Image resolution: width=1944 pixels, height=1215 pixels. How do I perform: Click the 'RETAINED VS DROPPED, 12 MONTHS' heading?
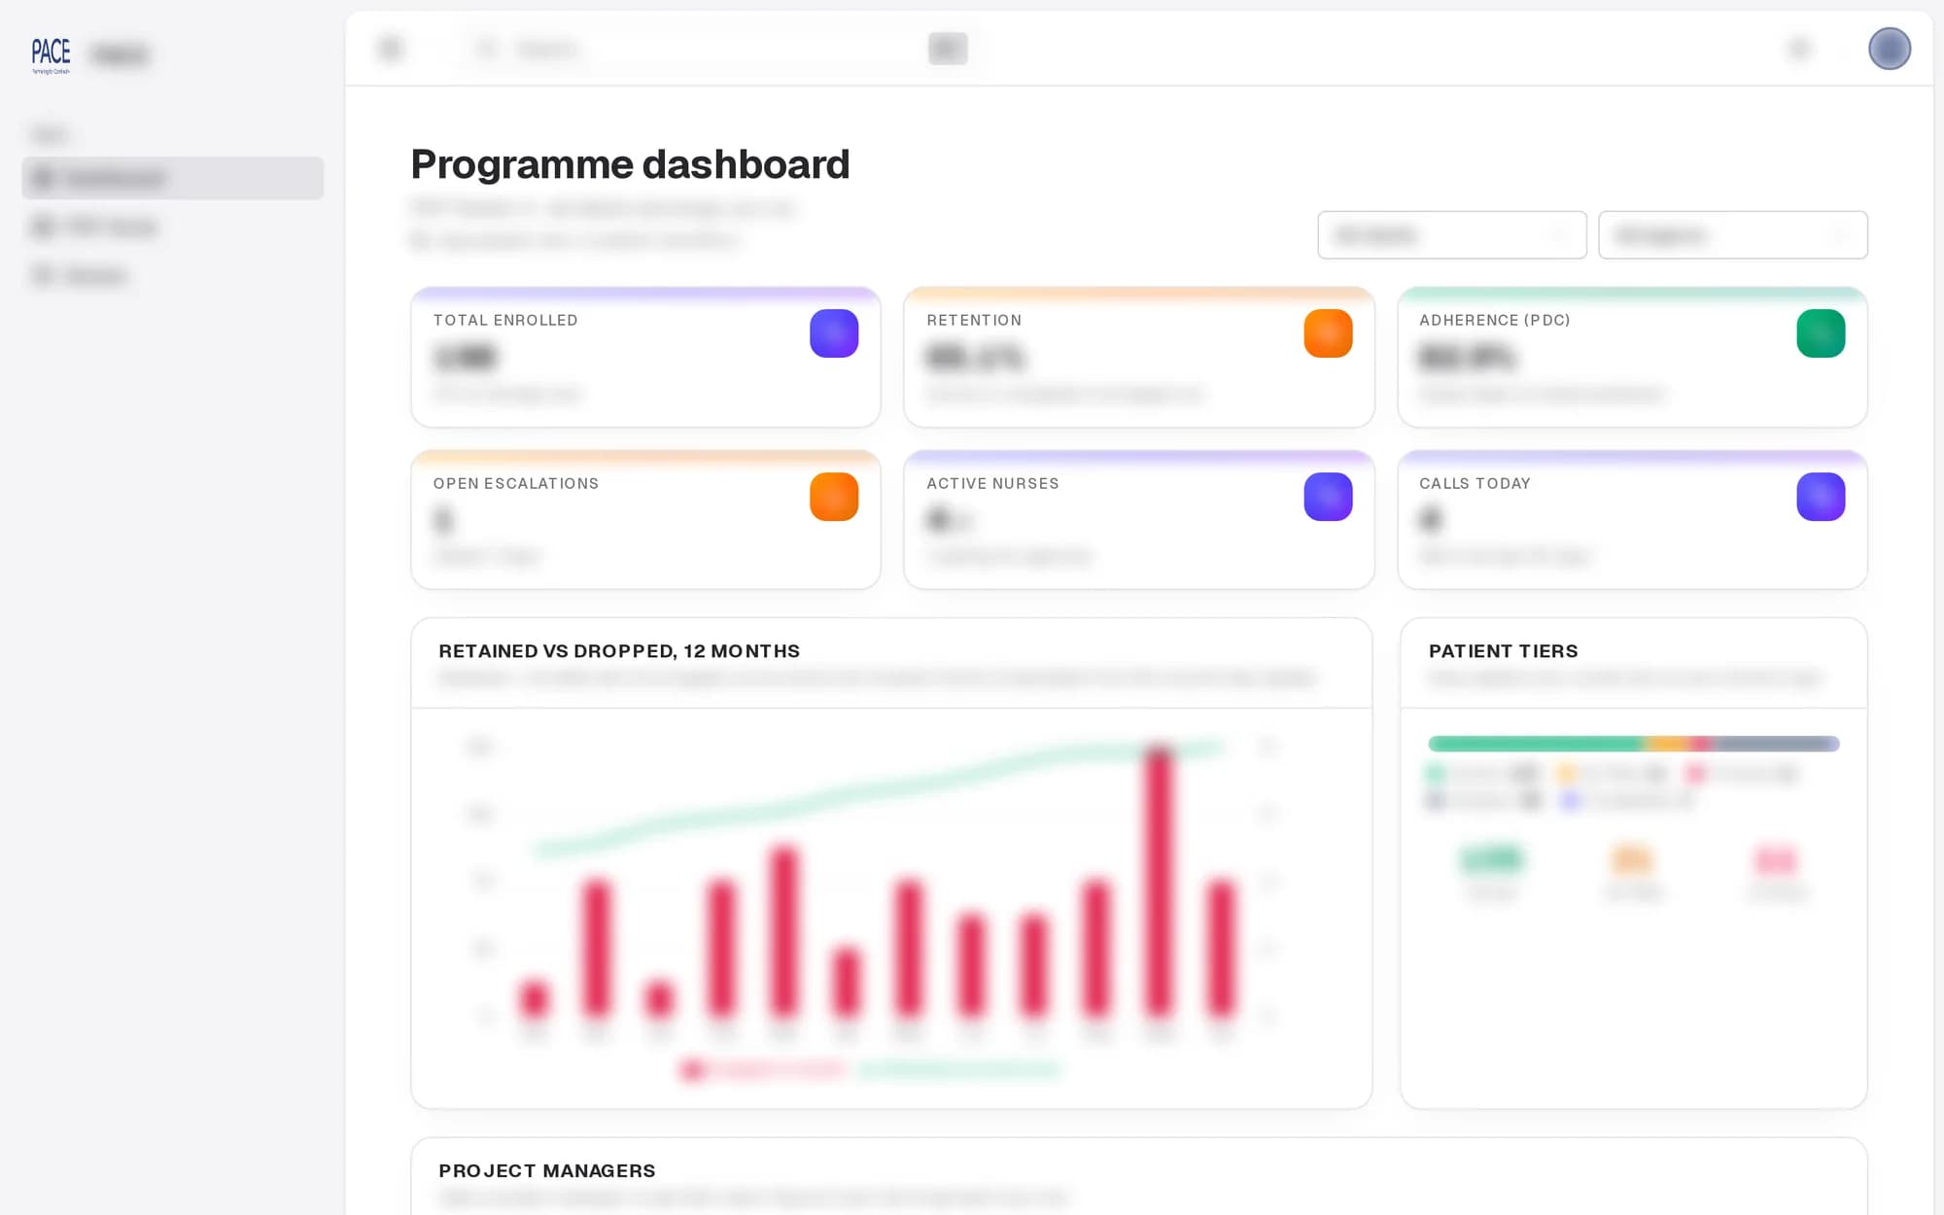click(x=619, y=651)
